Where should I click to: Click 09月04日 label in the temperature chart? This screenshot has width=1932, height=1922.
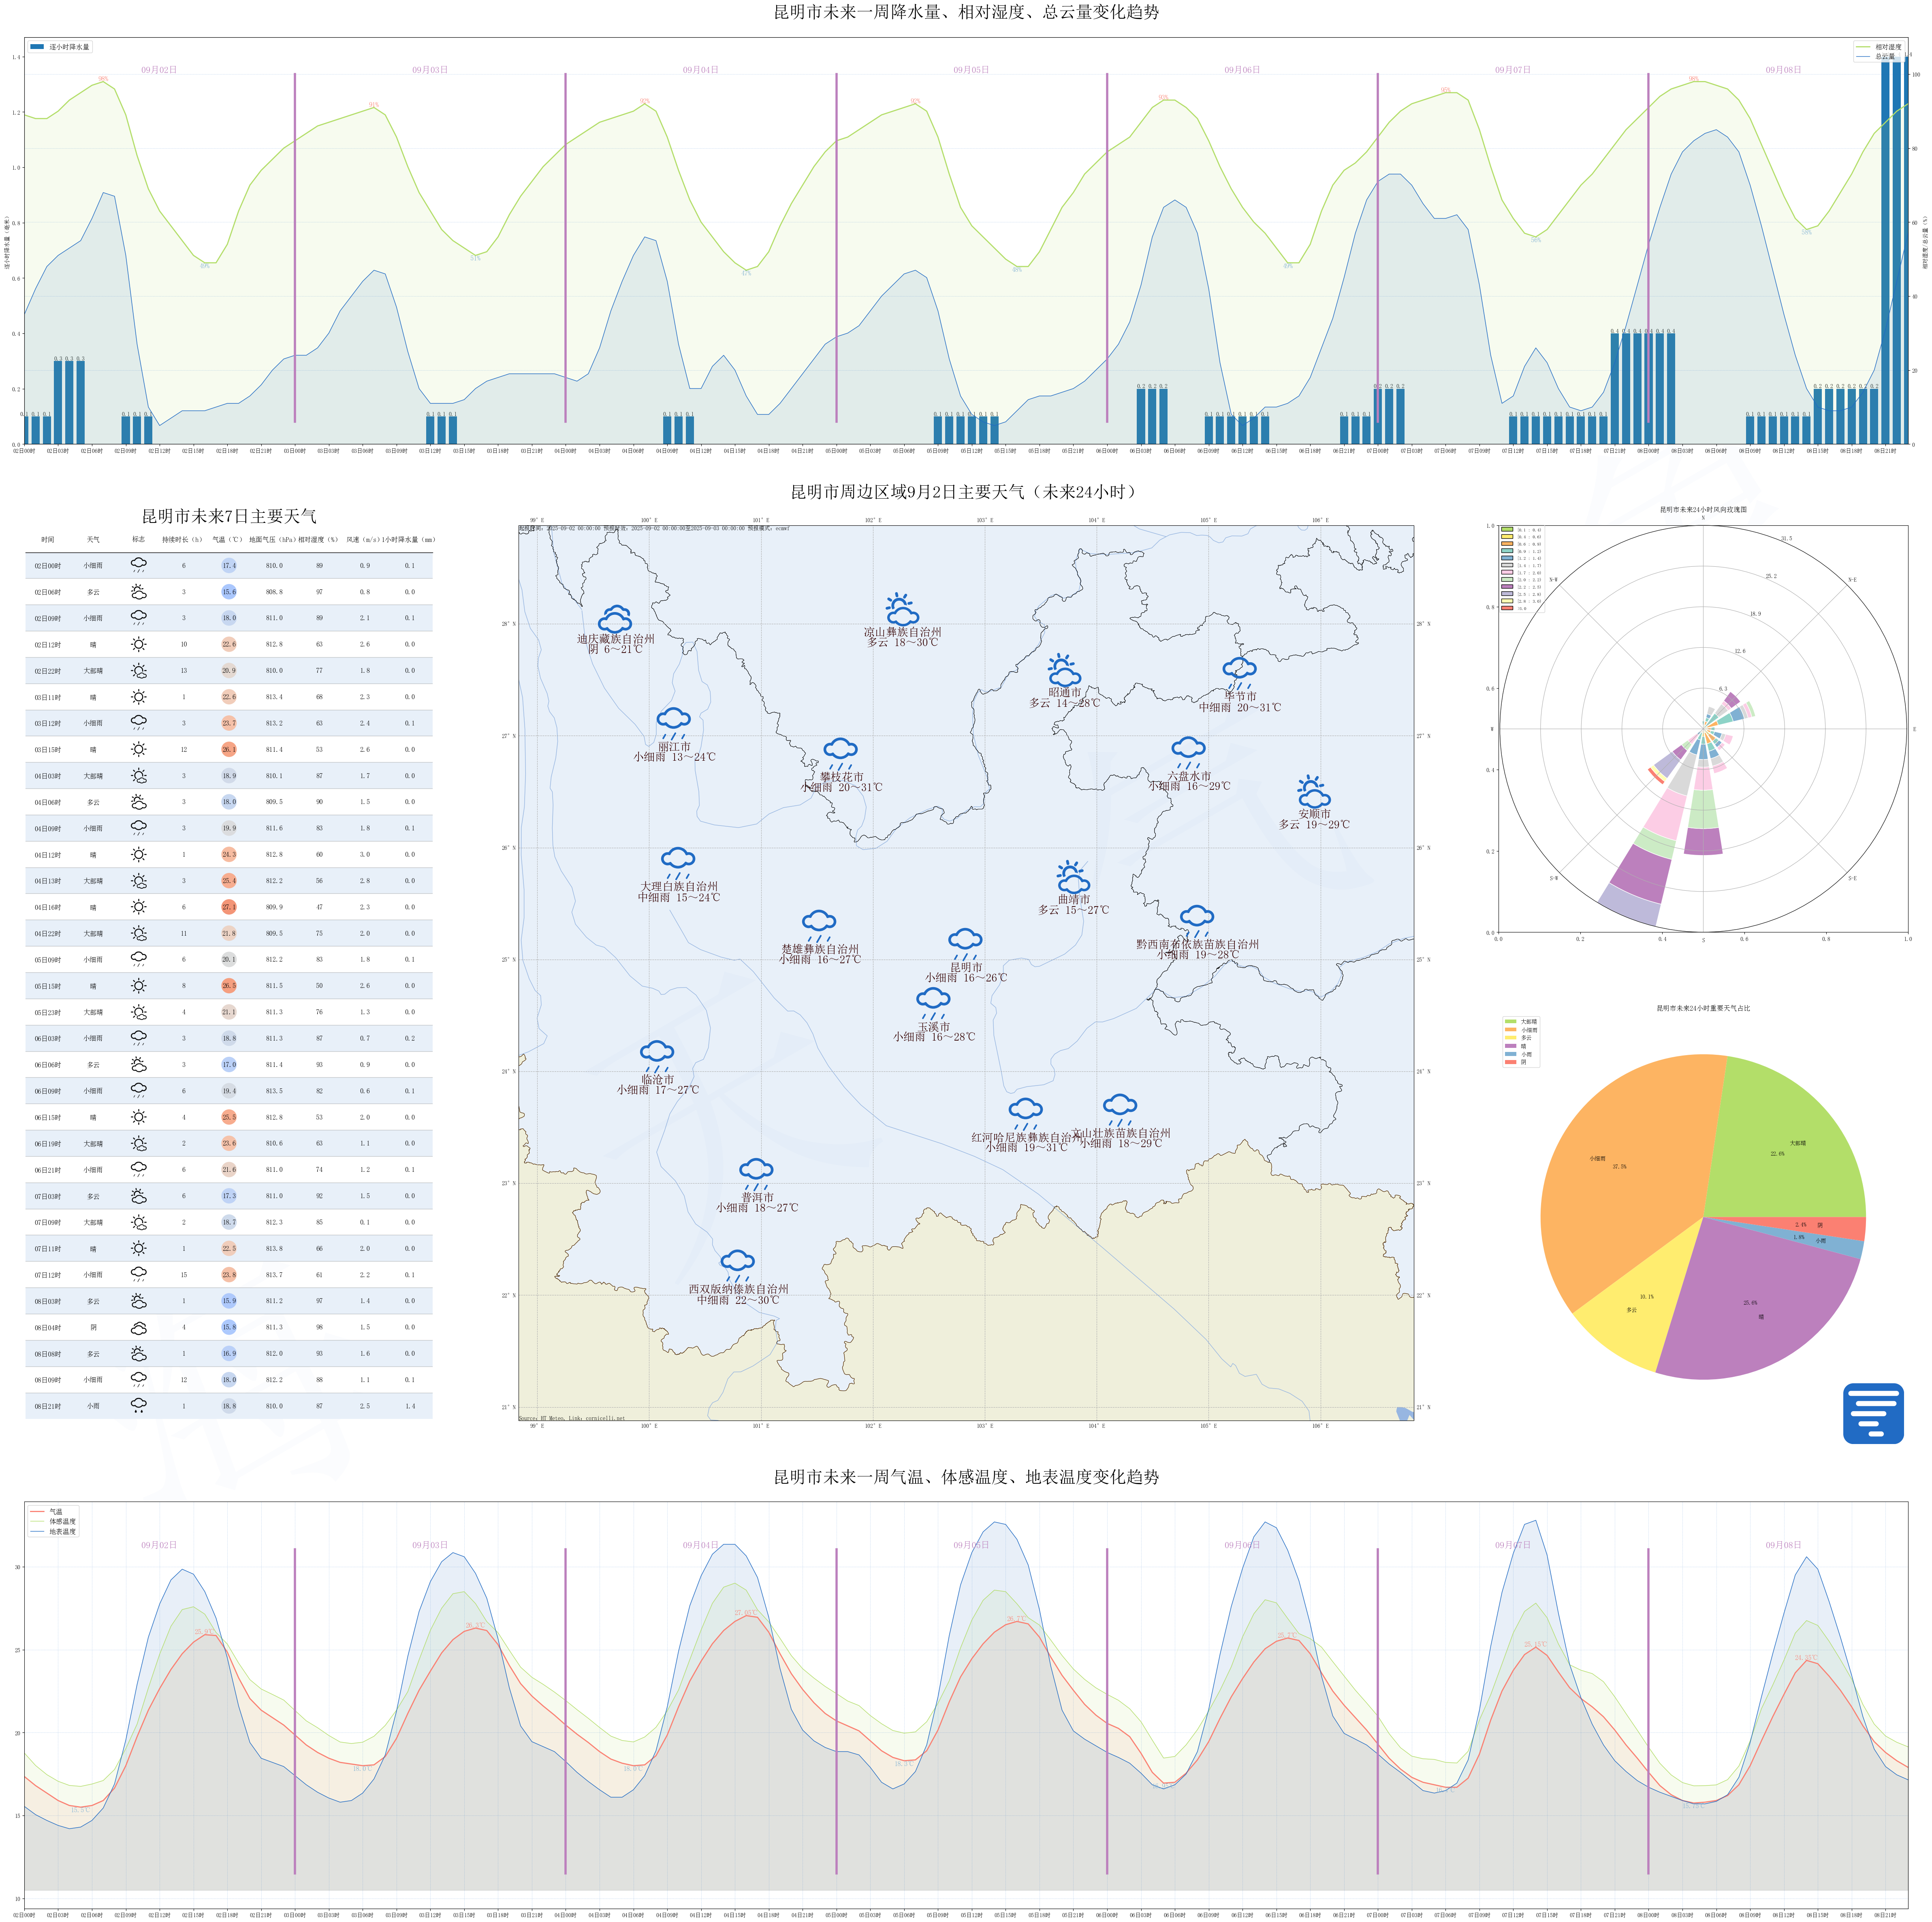pyautogui.click(x=701, y=1545)
